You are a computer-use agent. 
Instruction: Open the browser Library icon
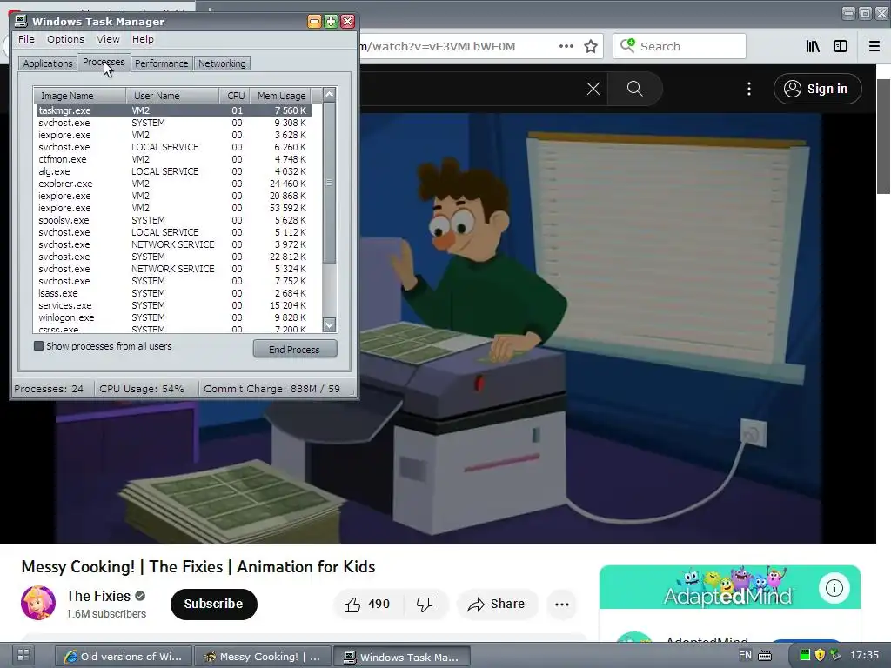(814, 46)
